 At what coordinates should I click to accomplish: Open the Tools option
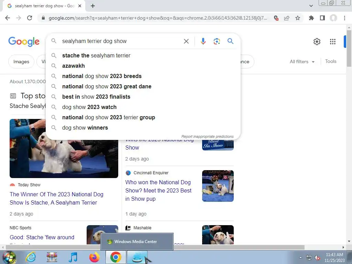(x=331, y=61)
